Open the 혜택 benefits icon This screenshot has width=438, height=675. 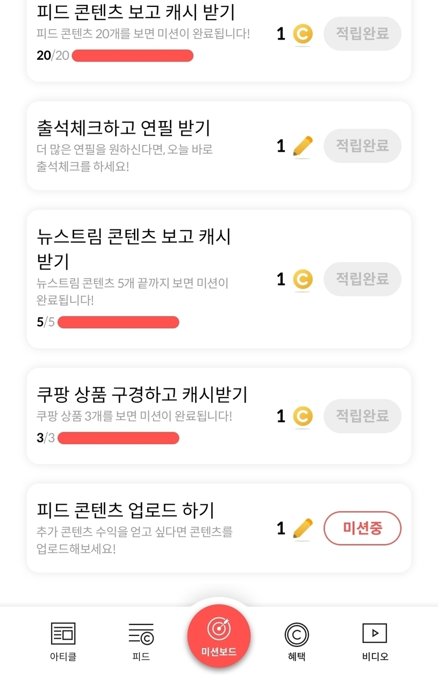[297, 634]
